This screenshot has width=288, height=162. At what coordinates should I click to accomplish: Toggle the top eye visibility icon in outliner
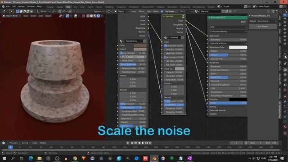pos(285,15)
